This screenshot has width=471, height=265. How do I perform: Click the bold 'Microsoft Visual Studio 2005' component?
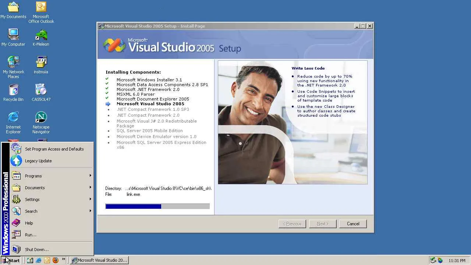[x=150, y=104]
